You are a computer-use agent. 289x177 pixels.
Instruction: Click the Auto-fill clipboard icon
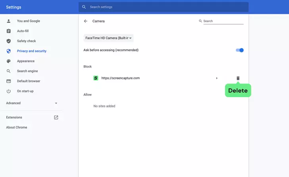[x=8, y=31]
